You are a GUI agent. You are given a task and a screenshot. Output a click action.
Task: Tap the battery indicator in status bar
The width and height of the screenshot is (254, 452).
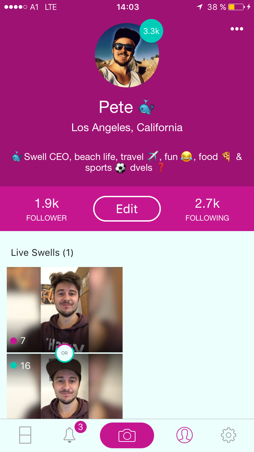(x=236, y=7)
